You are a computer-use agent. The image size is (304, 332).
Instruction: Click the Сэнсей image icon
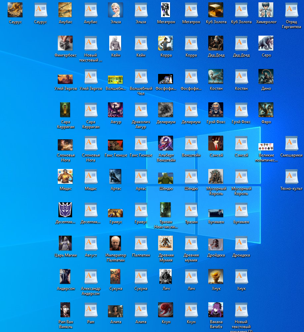[216, 143]
